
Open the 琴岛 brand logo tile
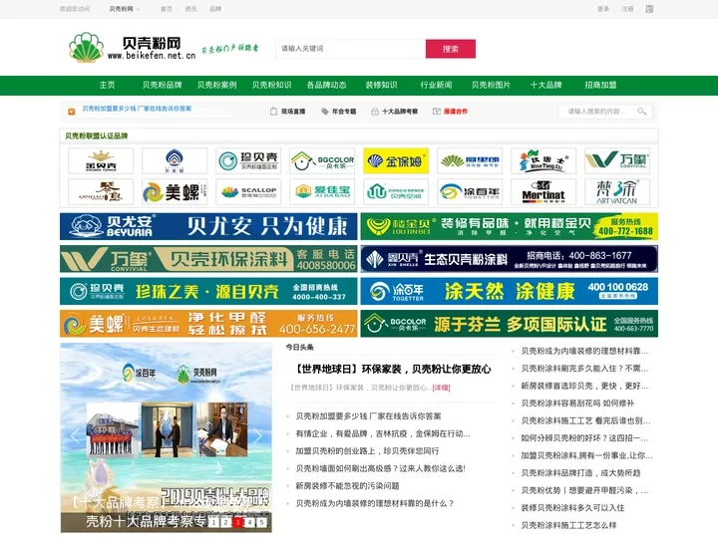[x=101, y=191]
